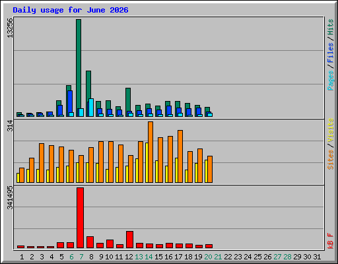Click day label 9 on x-axis
The image size is (338, 264).
click(x=101, y=257)
